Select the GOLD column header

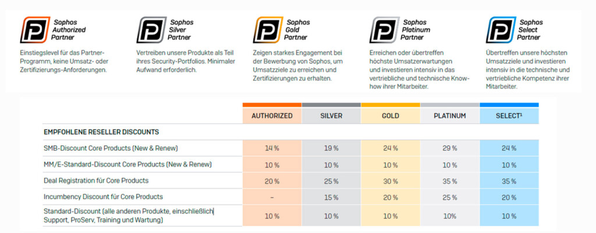point(391,116)
